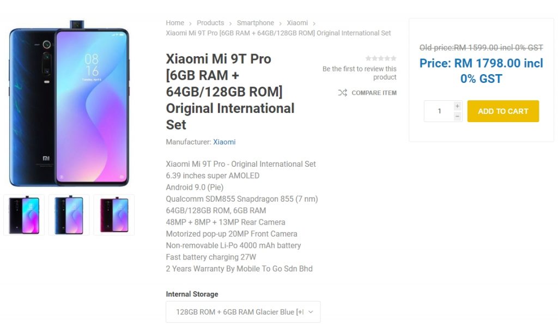This screenshot has height=332, width=558.
Task: Click the dropdown chevron arrow in storage selector
Action: pos(311,312)
